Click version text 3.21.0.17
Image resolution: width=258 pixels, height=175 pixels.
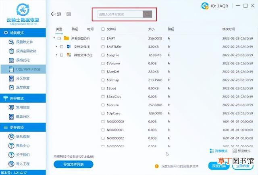(x=20, y=173)
